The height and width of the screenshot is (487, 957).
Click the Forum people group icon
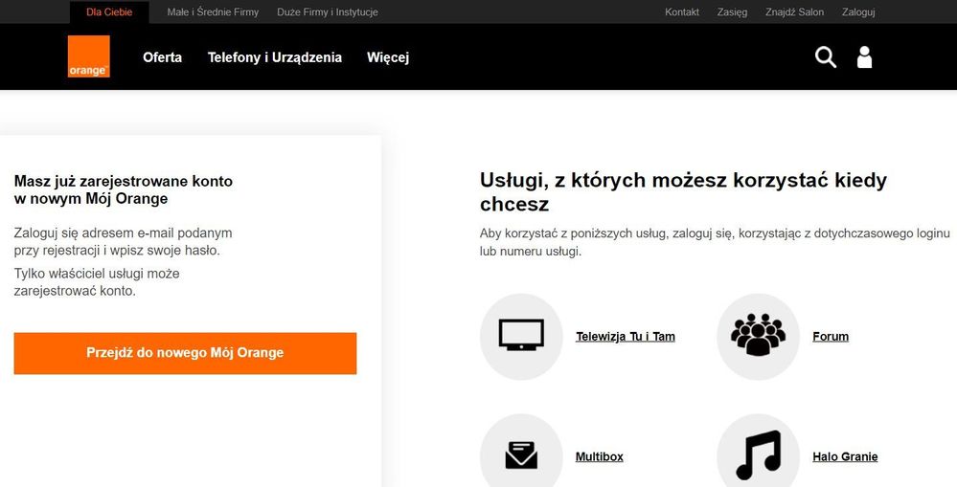(758, 337)
